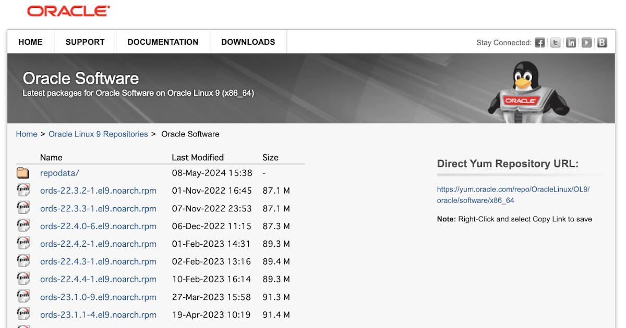Open the DOWNLOADS menu
The height and width of the screenshot is (328, 626).
[248, 42]
